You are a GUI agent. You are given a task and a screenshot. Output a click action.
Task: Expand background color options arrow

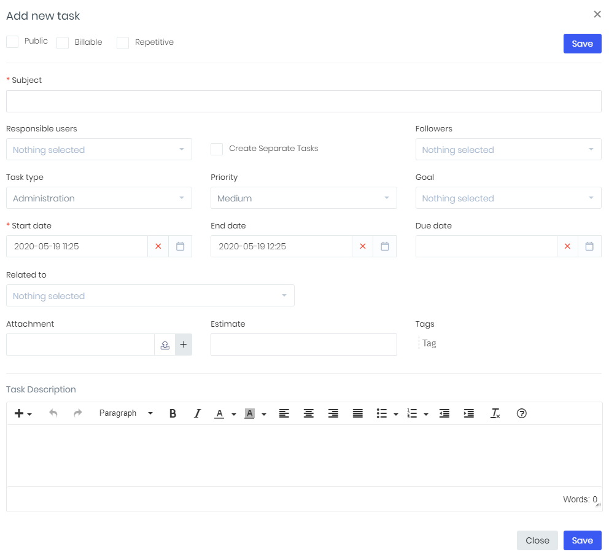264,414
